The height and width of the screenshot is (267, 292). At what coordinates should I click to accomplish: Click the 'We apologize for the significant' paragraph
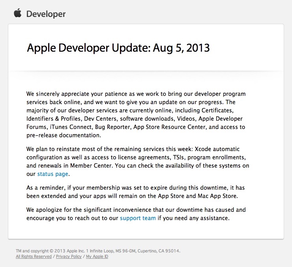coord(136,214)
